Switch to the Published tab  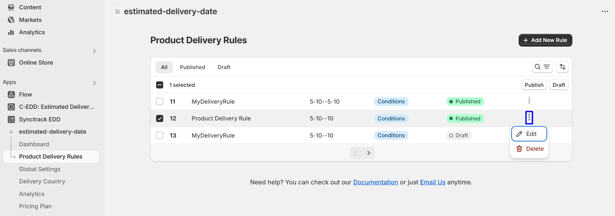192,67
